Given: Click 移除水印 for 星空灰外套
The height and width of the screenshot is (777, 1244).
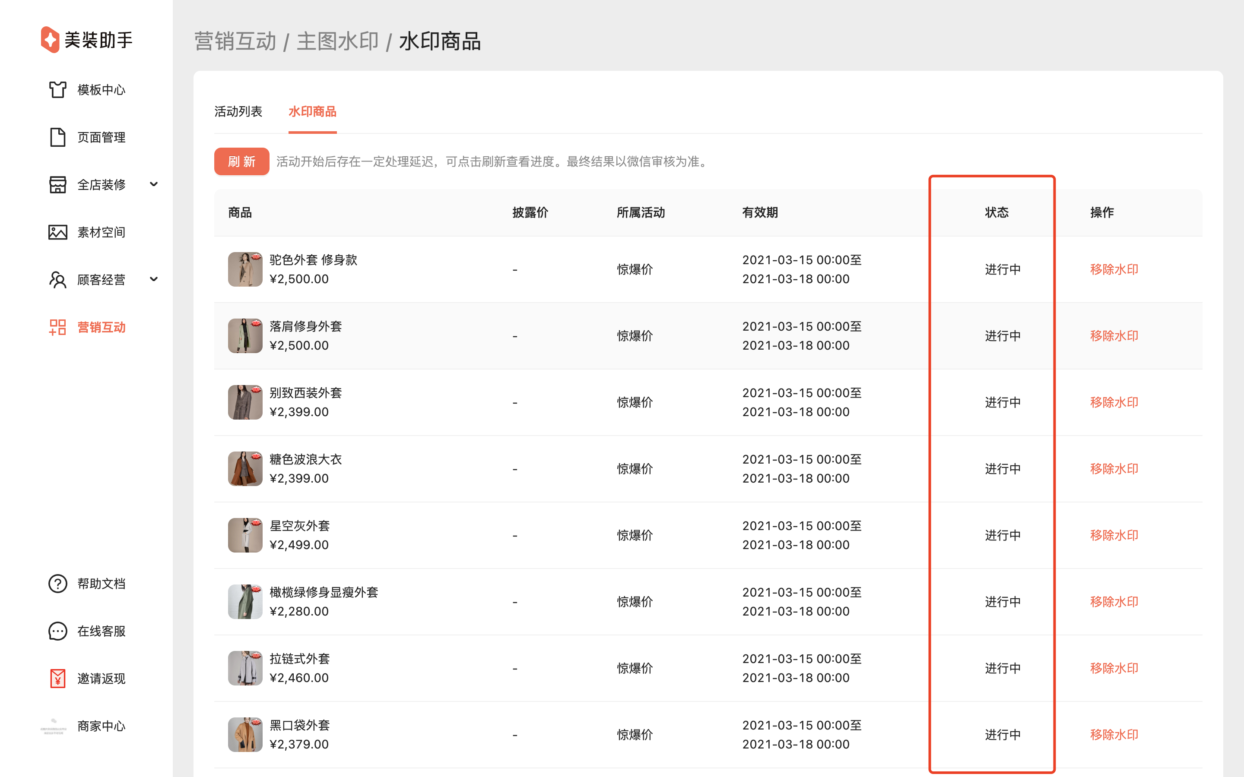Looking at the screenshot, I should tap(1114, 535).
